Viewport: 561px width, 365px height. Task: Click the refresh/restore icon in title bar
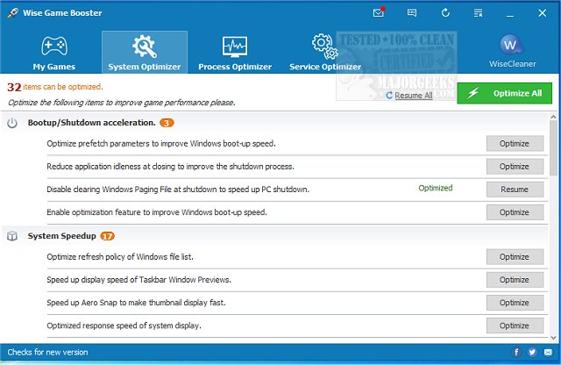(x=445, y=13)
